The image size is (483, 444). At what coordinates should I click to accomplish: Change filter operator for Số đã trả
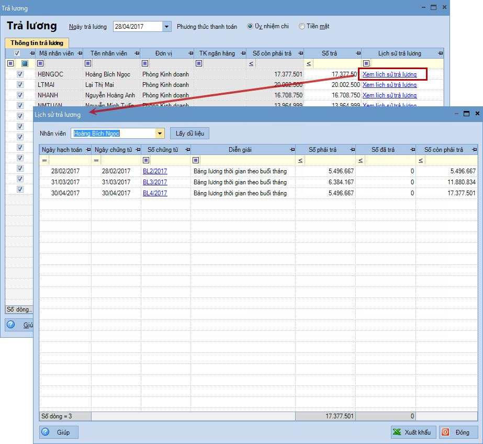(x=361, y=161)
